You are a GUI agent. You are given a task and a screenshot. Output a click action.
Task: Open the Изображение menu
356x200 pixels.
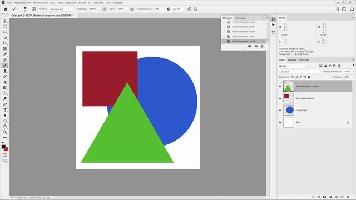pos(41,3)
